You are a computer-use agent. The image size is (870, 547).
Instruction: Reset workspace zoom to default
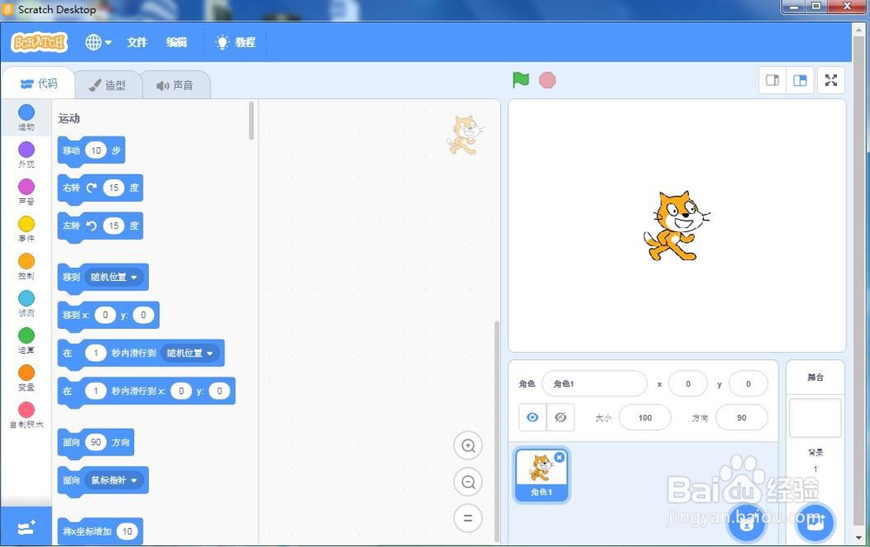468,518
